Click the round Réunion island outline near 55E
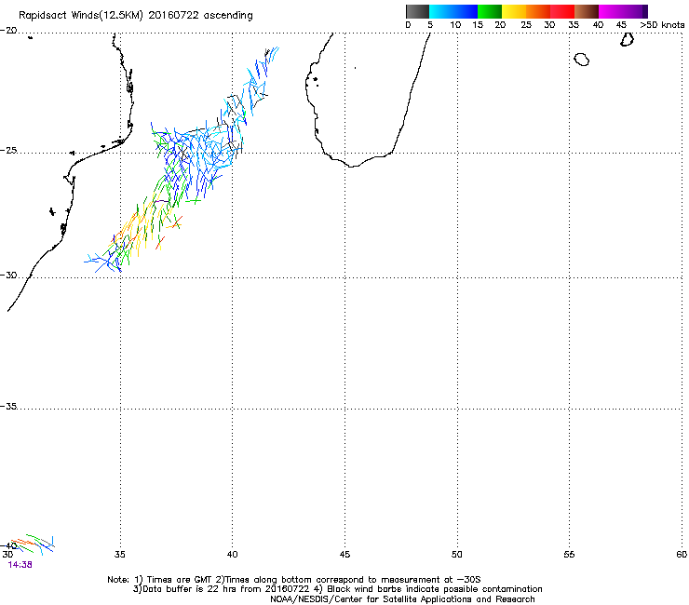This screenshot has width=689, height=605. click(581, 59)
